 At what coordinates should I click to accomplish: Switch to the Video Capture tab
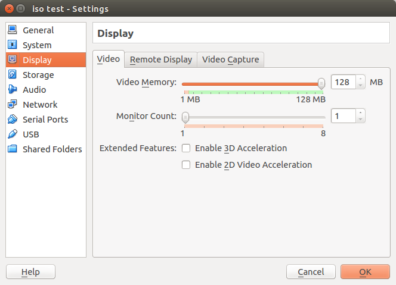click(x=231, y=59)
